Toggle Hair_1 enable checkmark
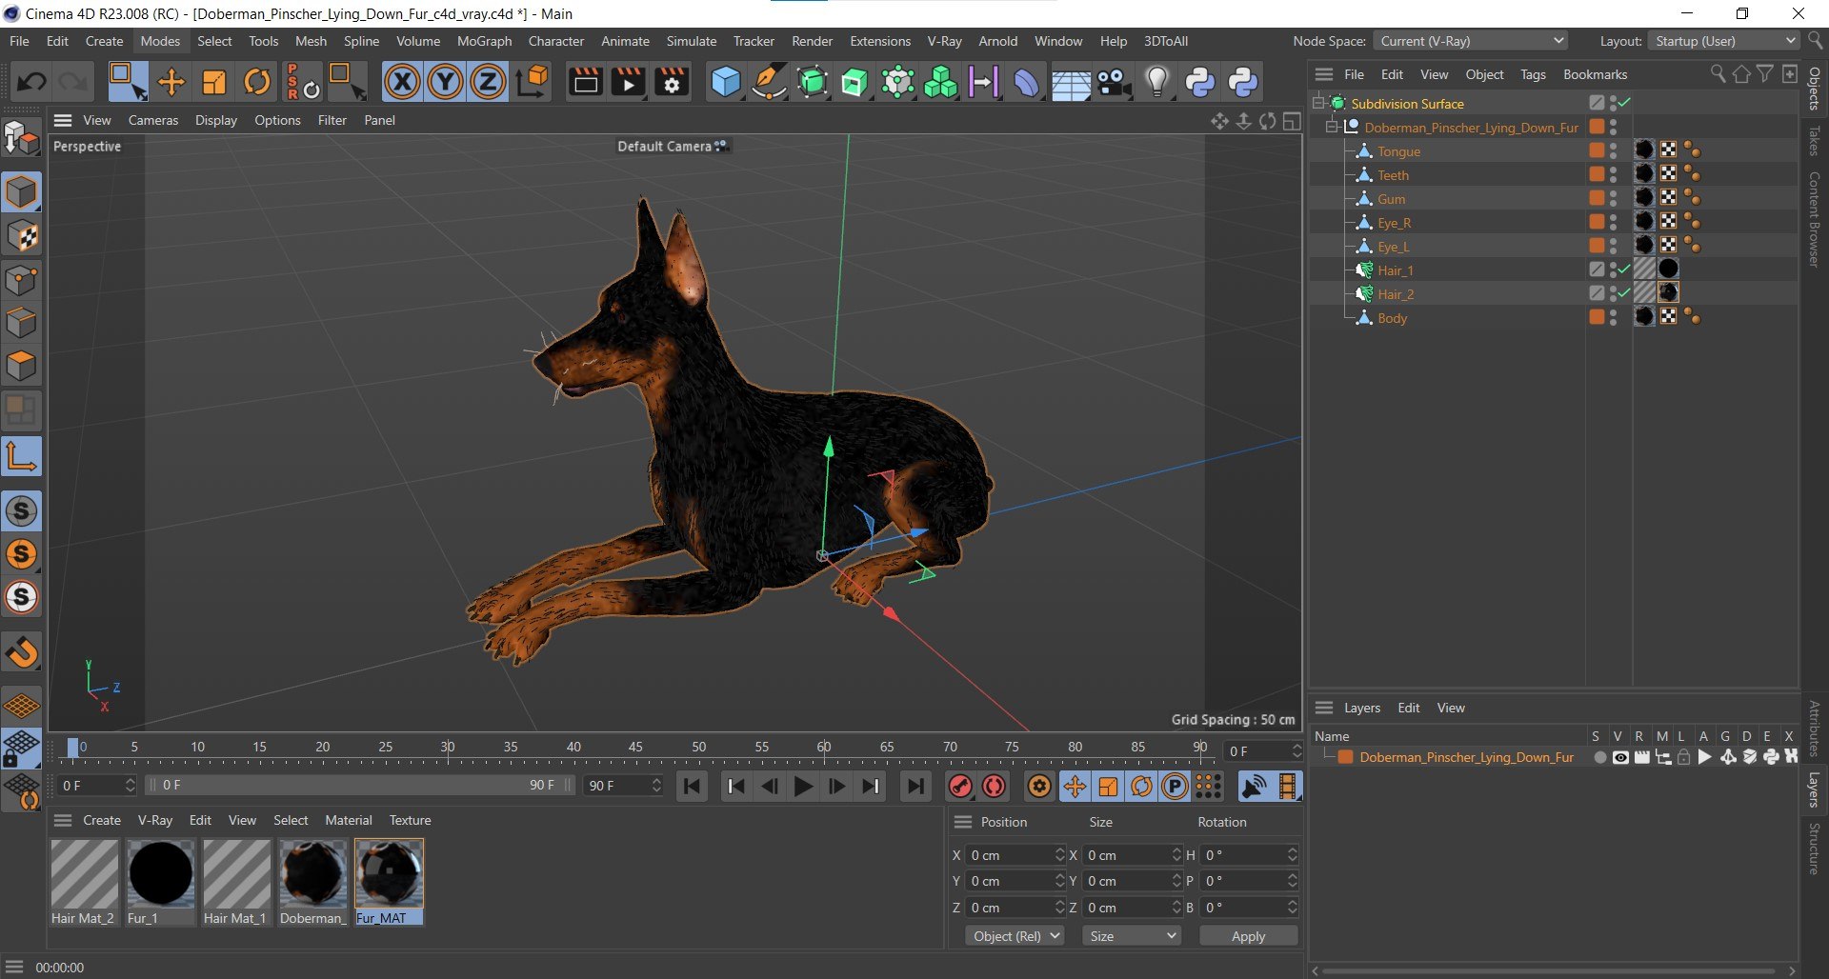This screenshot has height=979, width=1829. pos(1624,270)
